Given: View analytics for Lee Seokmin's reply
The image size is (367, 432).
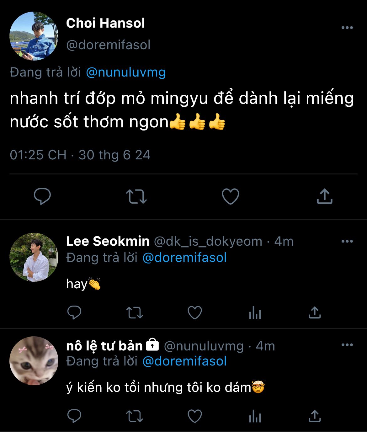Looking at the screenshot, I should tap(255, 312).
